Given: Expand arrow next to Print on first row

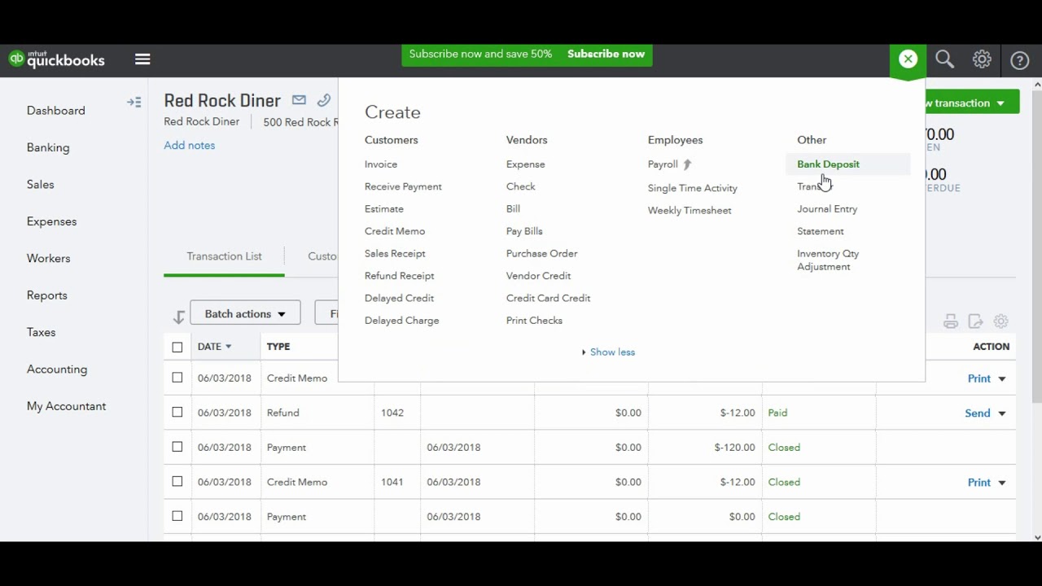Looking at the screenshot, I should click(1002, 378).
